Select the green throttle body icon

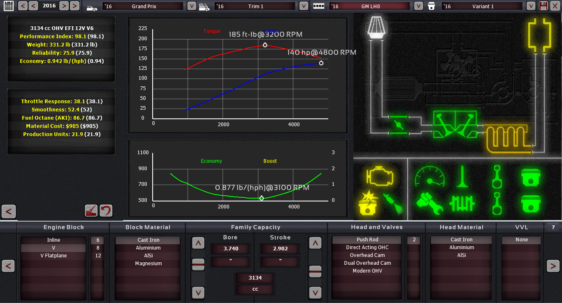[x=399, y=125]
